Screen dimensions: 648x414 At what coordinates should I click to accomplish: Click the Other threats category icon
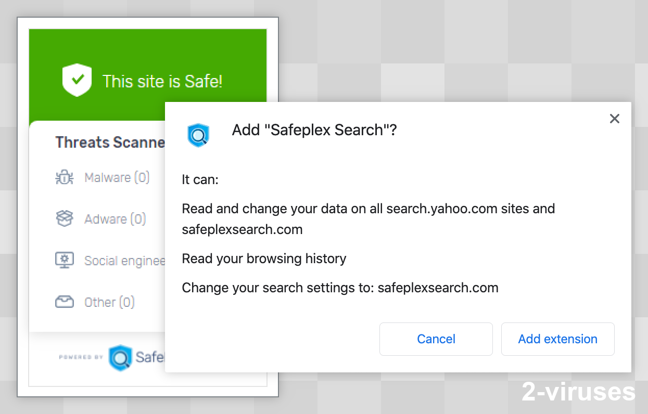coord(64,302)
